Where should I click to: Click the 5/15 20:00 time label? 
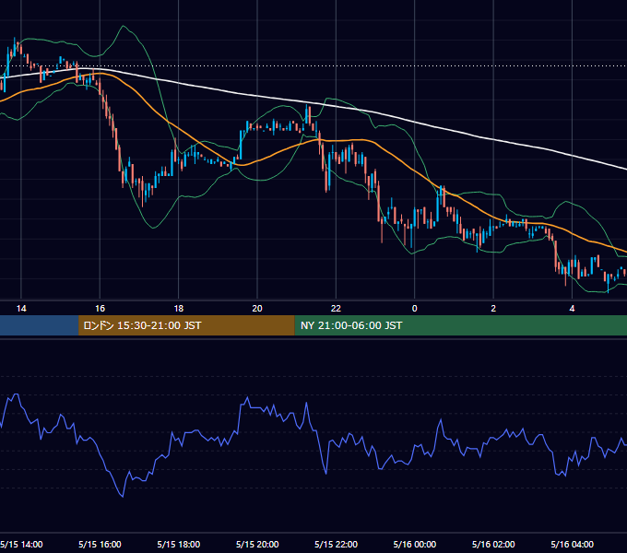pos(257,544)
